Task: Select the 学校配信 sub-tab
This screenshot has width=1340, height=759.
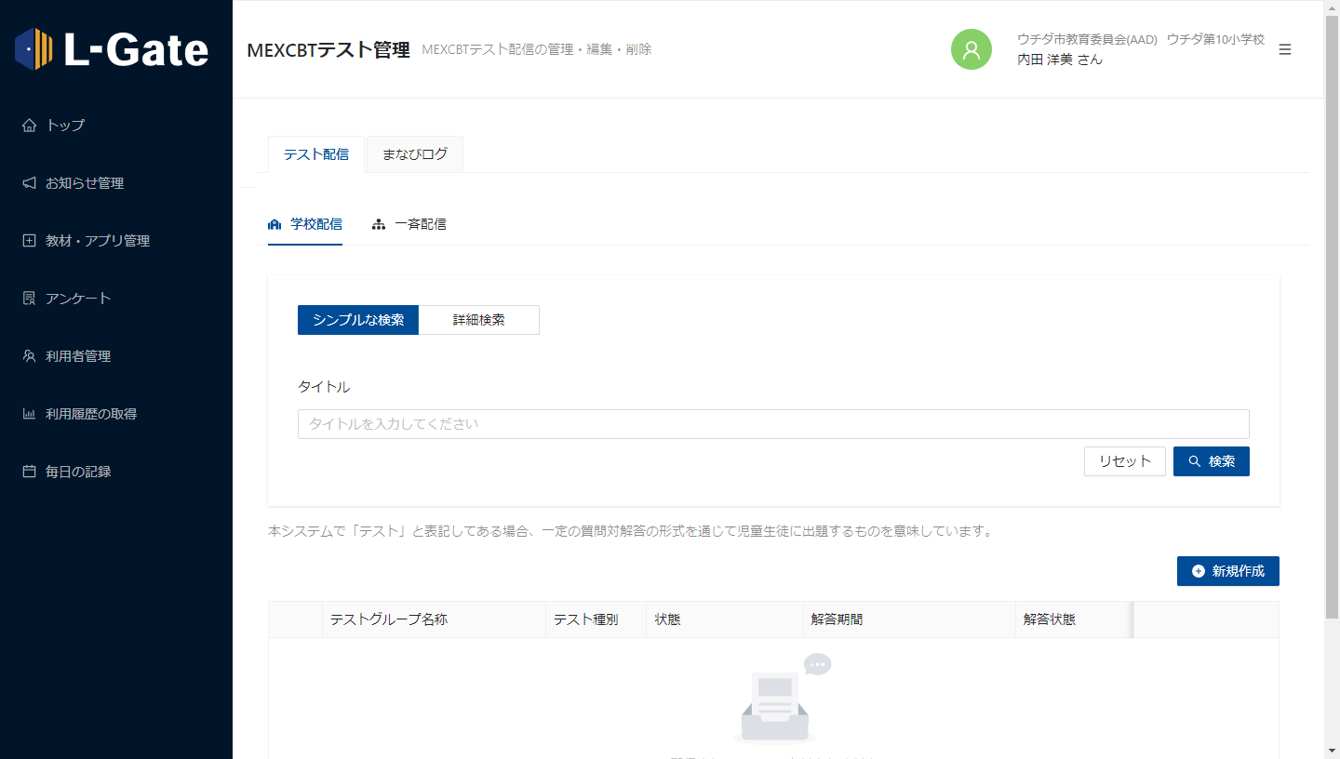Action: (x=305, y=224)
